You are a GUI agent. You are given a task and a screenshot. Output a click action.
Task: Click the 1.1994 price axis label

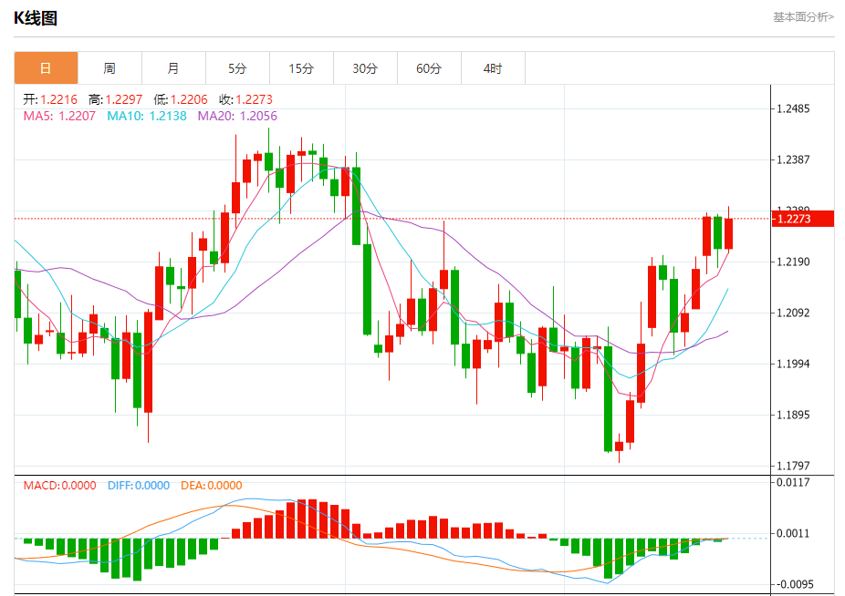793,364
